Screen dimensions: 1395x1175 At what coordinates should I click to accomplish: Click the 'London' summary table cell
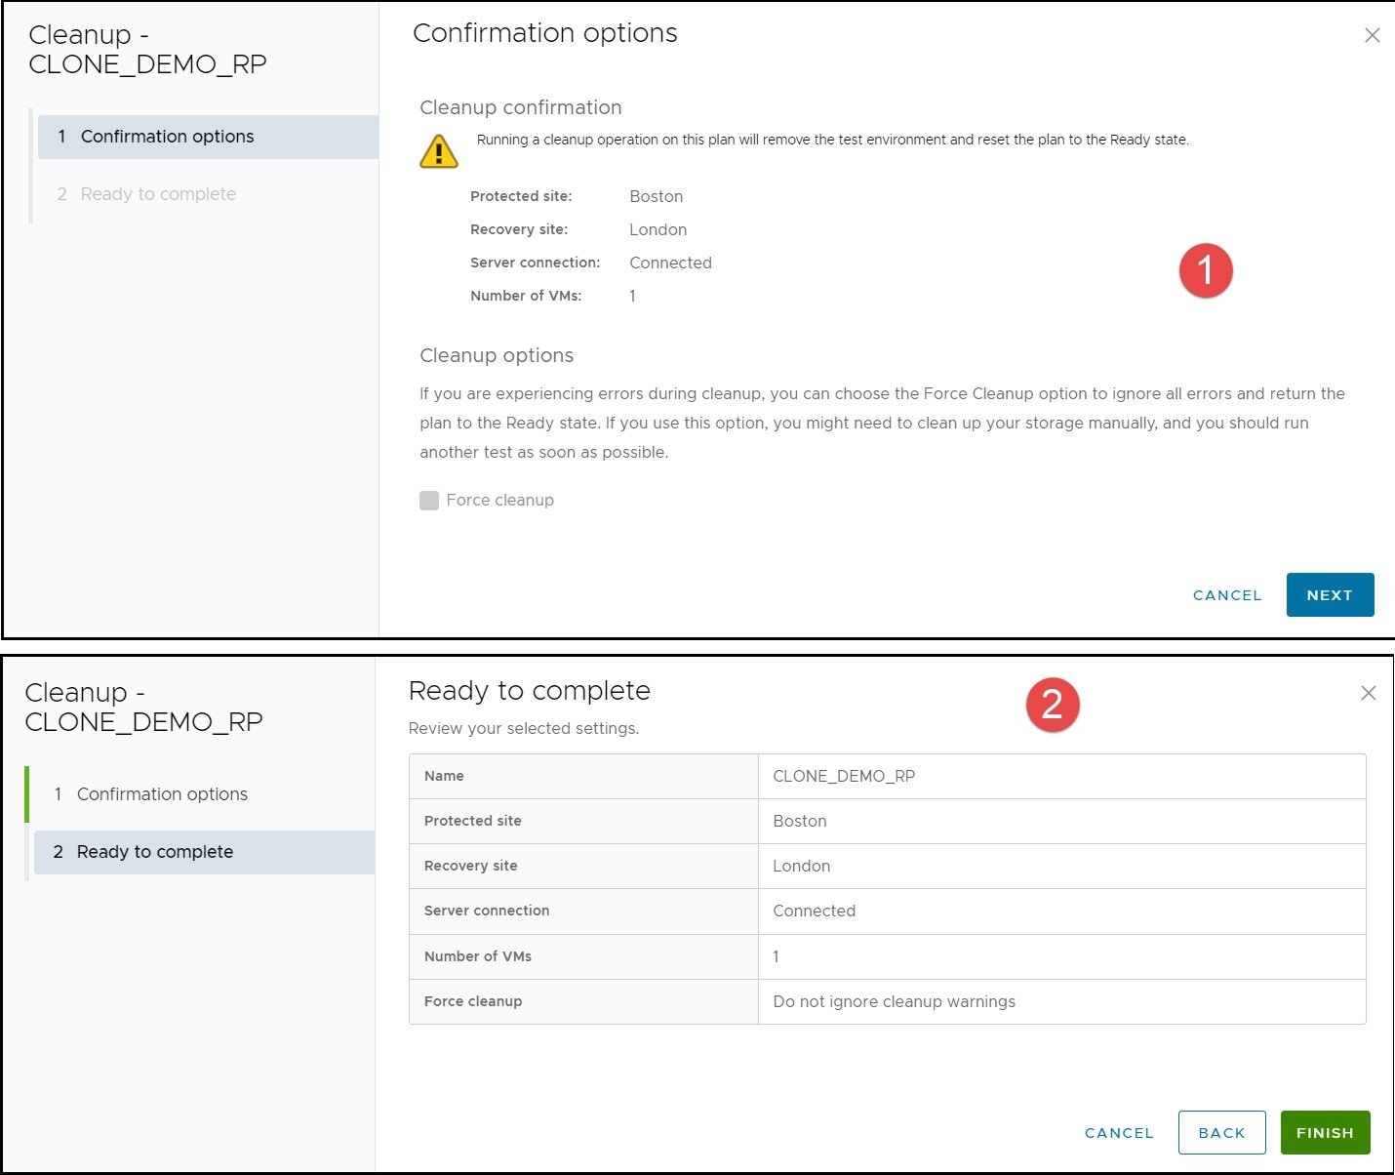1061,866
